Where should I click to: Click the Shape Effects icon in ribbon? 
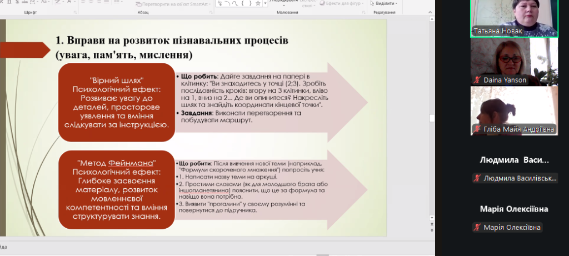coord(322,3)
